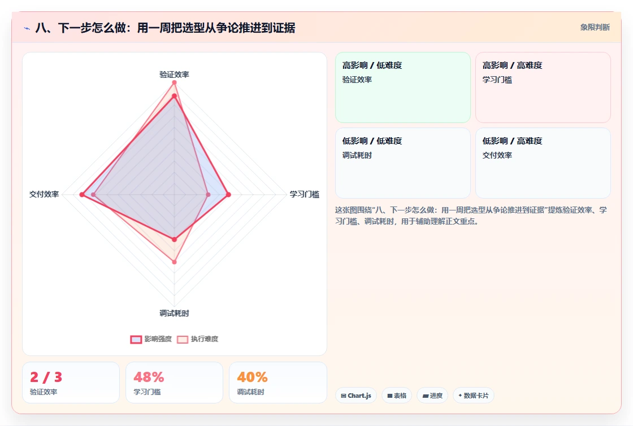Select 影响强度 data point on 验证效率 axis
The width and height of the screenshot is (633, 426).
tap(175, 96)
